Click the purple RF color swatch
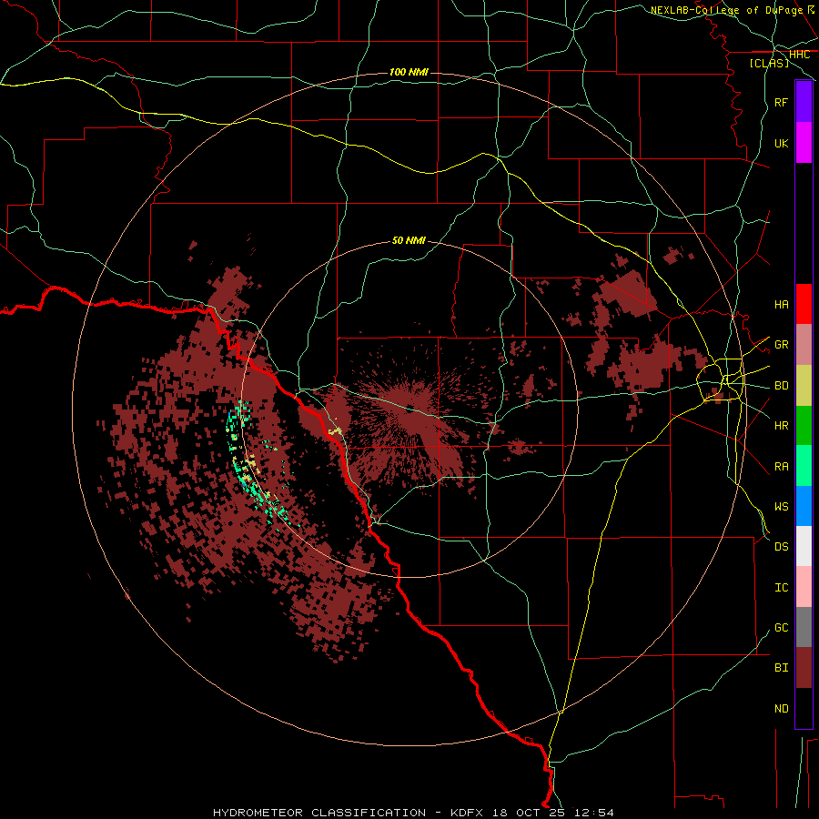Image resolution: width=819 pixels, height=819 pixels. point(804,102)
